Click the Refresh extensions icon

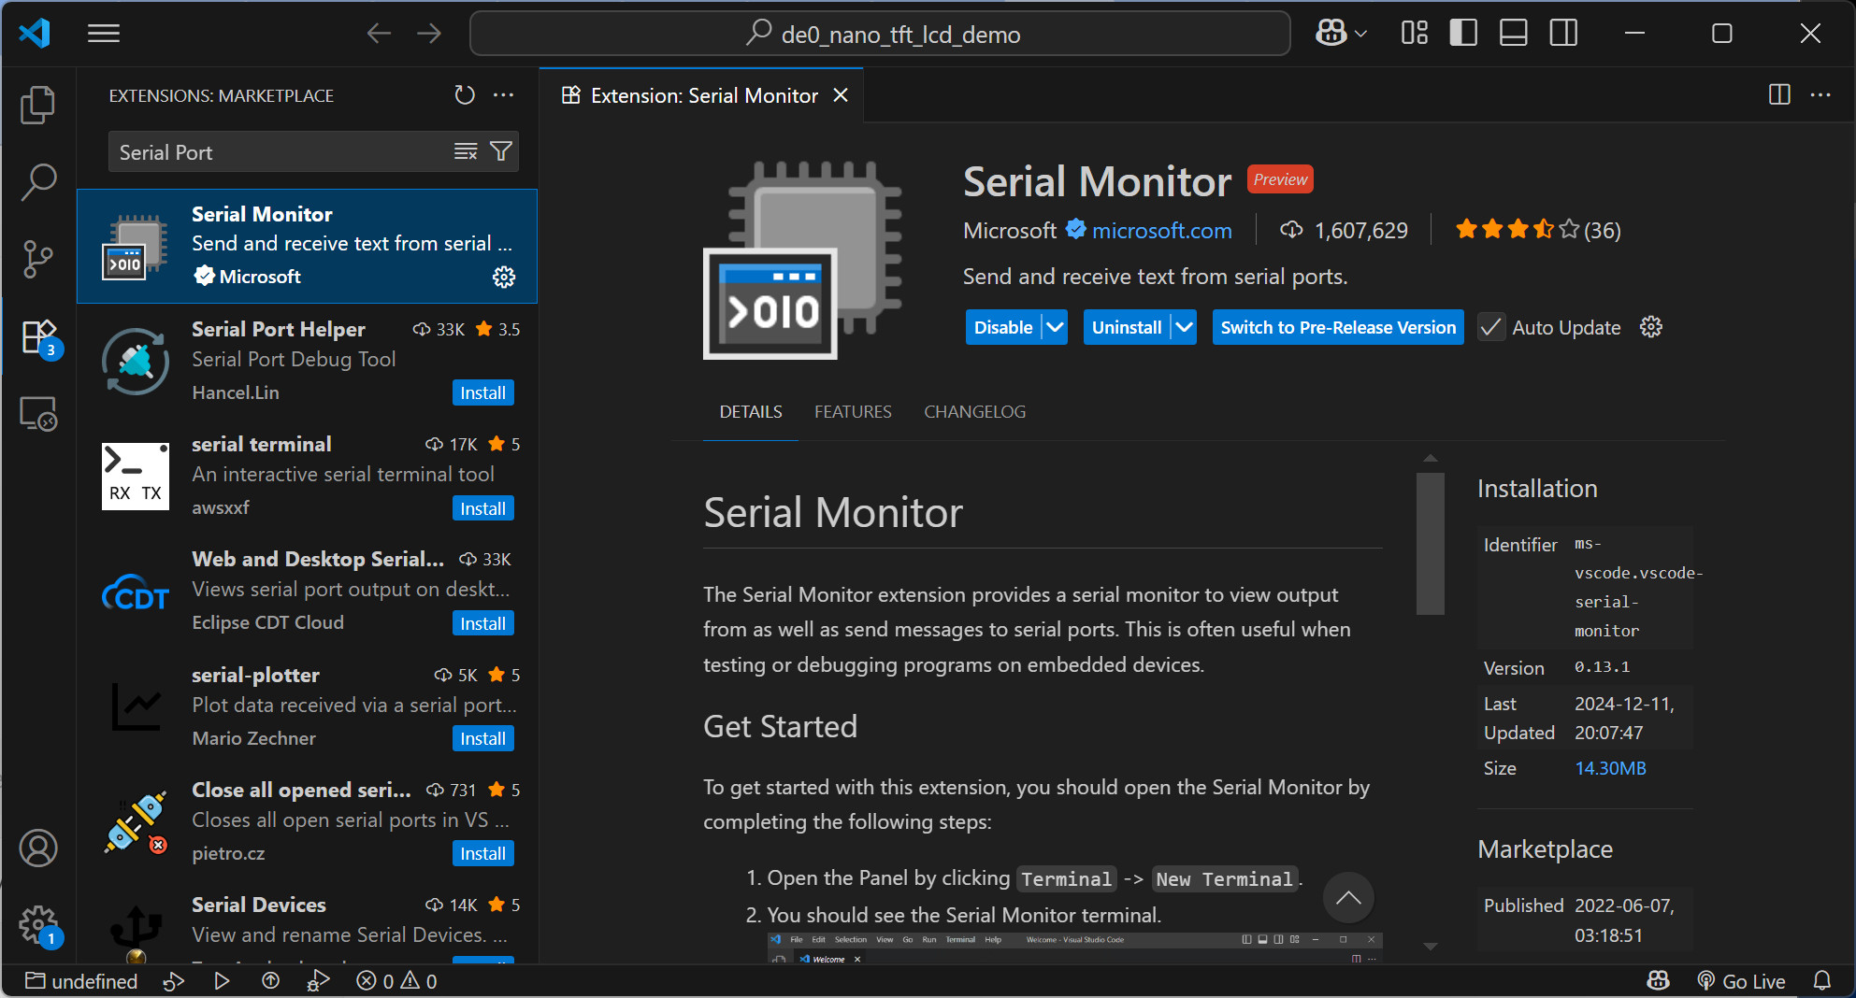tap(465, 95)
